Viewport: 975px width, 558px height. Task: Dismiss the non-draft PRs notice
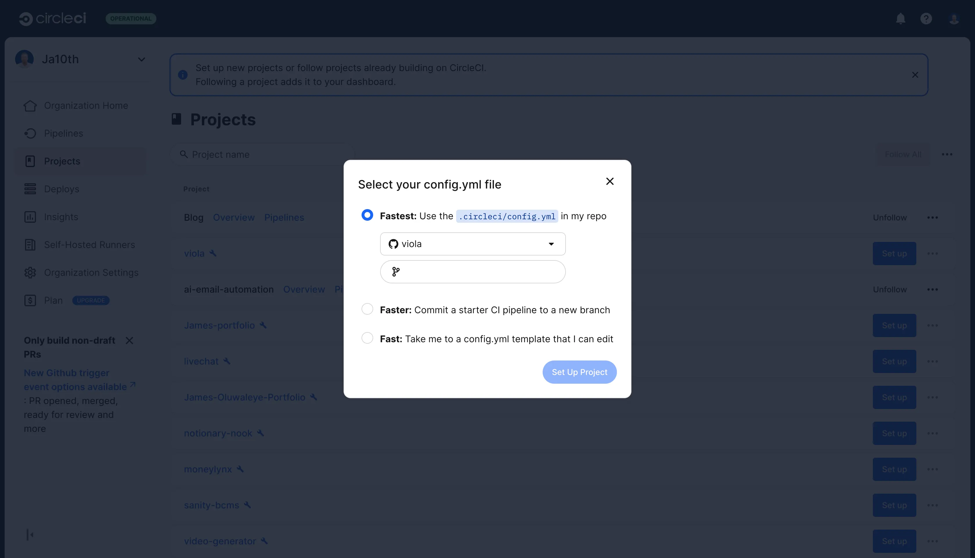click(x=129, y=340)
